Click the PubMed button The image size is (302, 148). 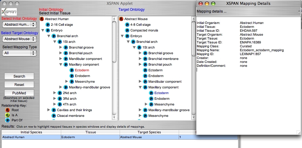coord(19,93)
